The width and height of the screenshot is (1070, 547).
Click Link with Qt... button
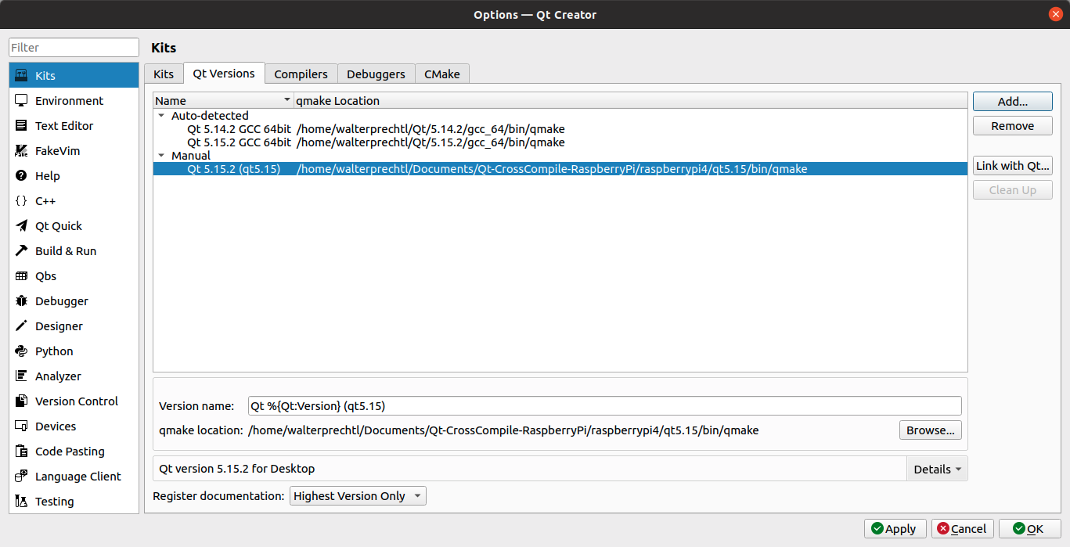pos(1013,166)
